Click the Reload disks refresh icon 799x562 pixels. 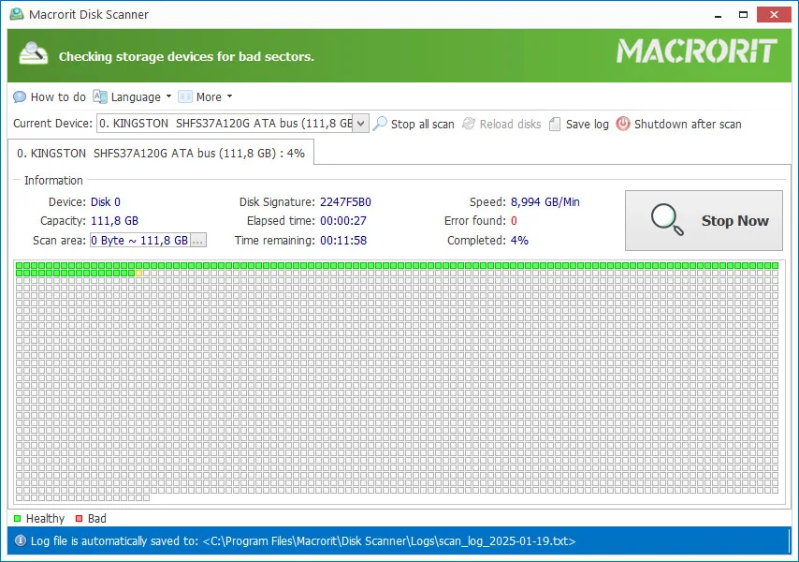[469, 124]
